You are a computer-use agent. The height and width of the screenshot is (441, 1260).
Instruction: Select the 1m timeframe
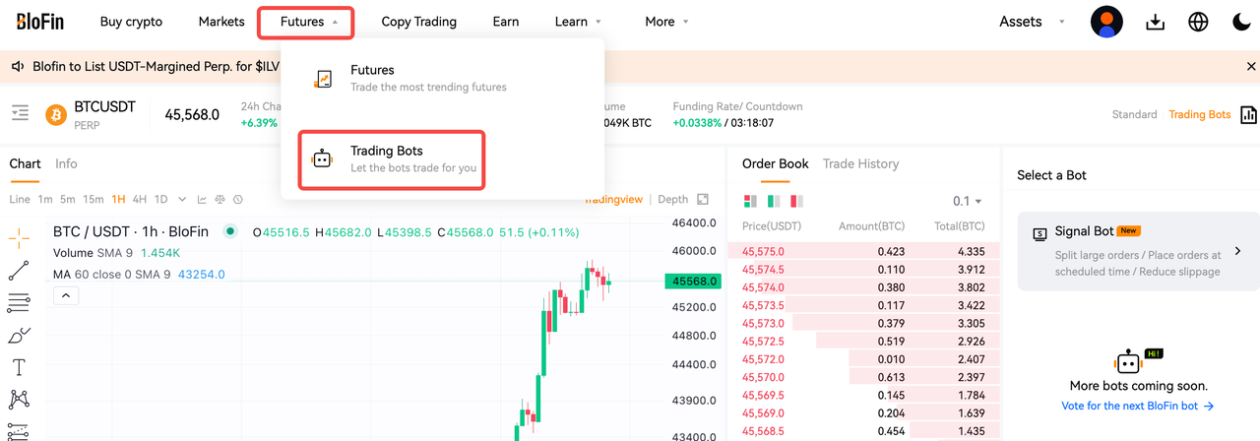coord(45,199)
